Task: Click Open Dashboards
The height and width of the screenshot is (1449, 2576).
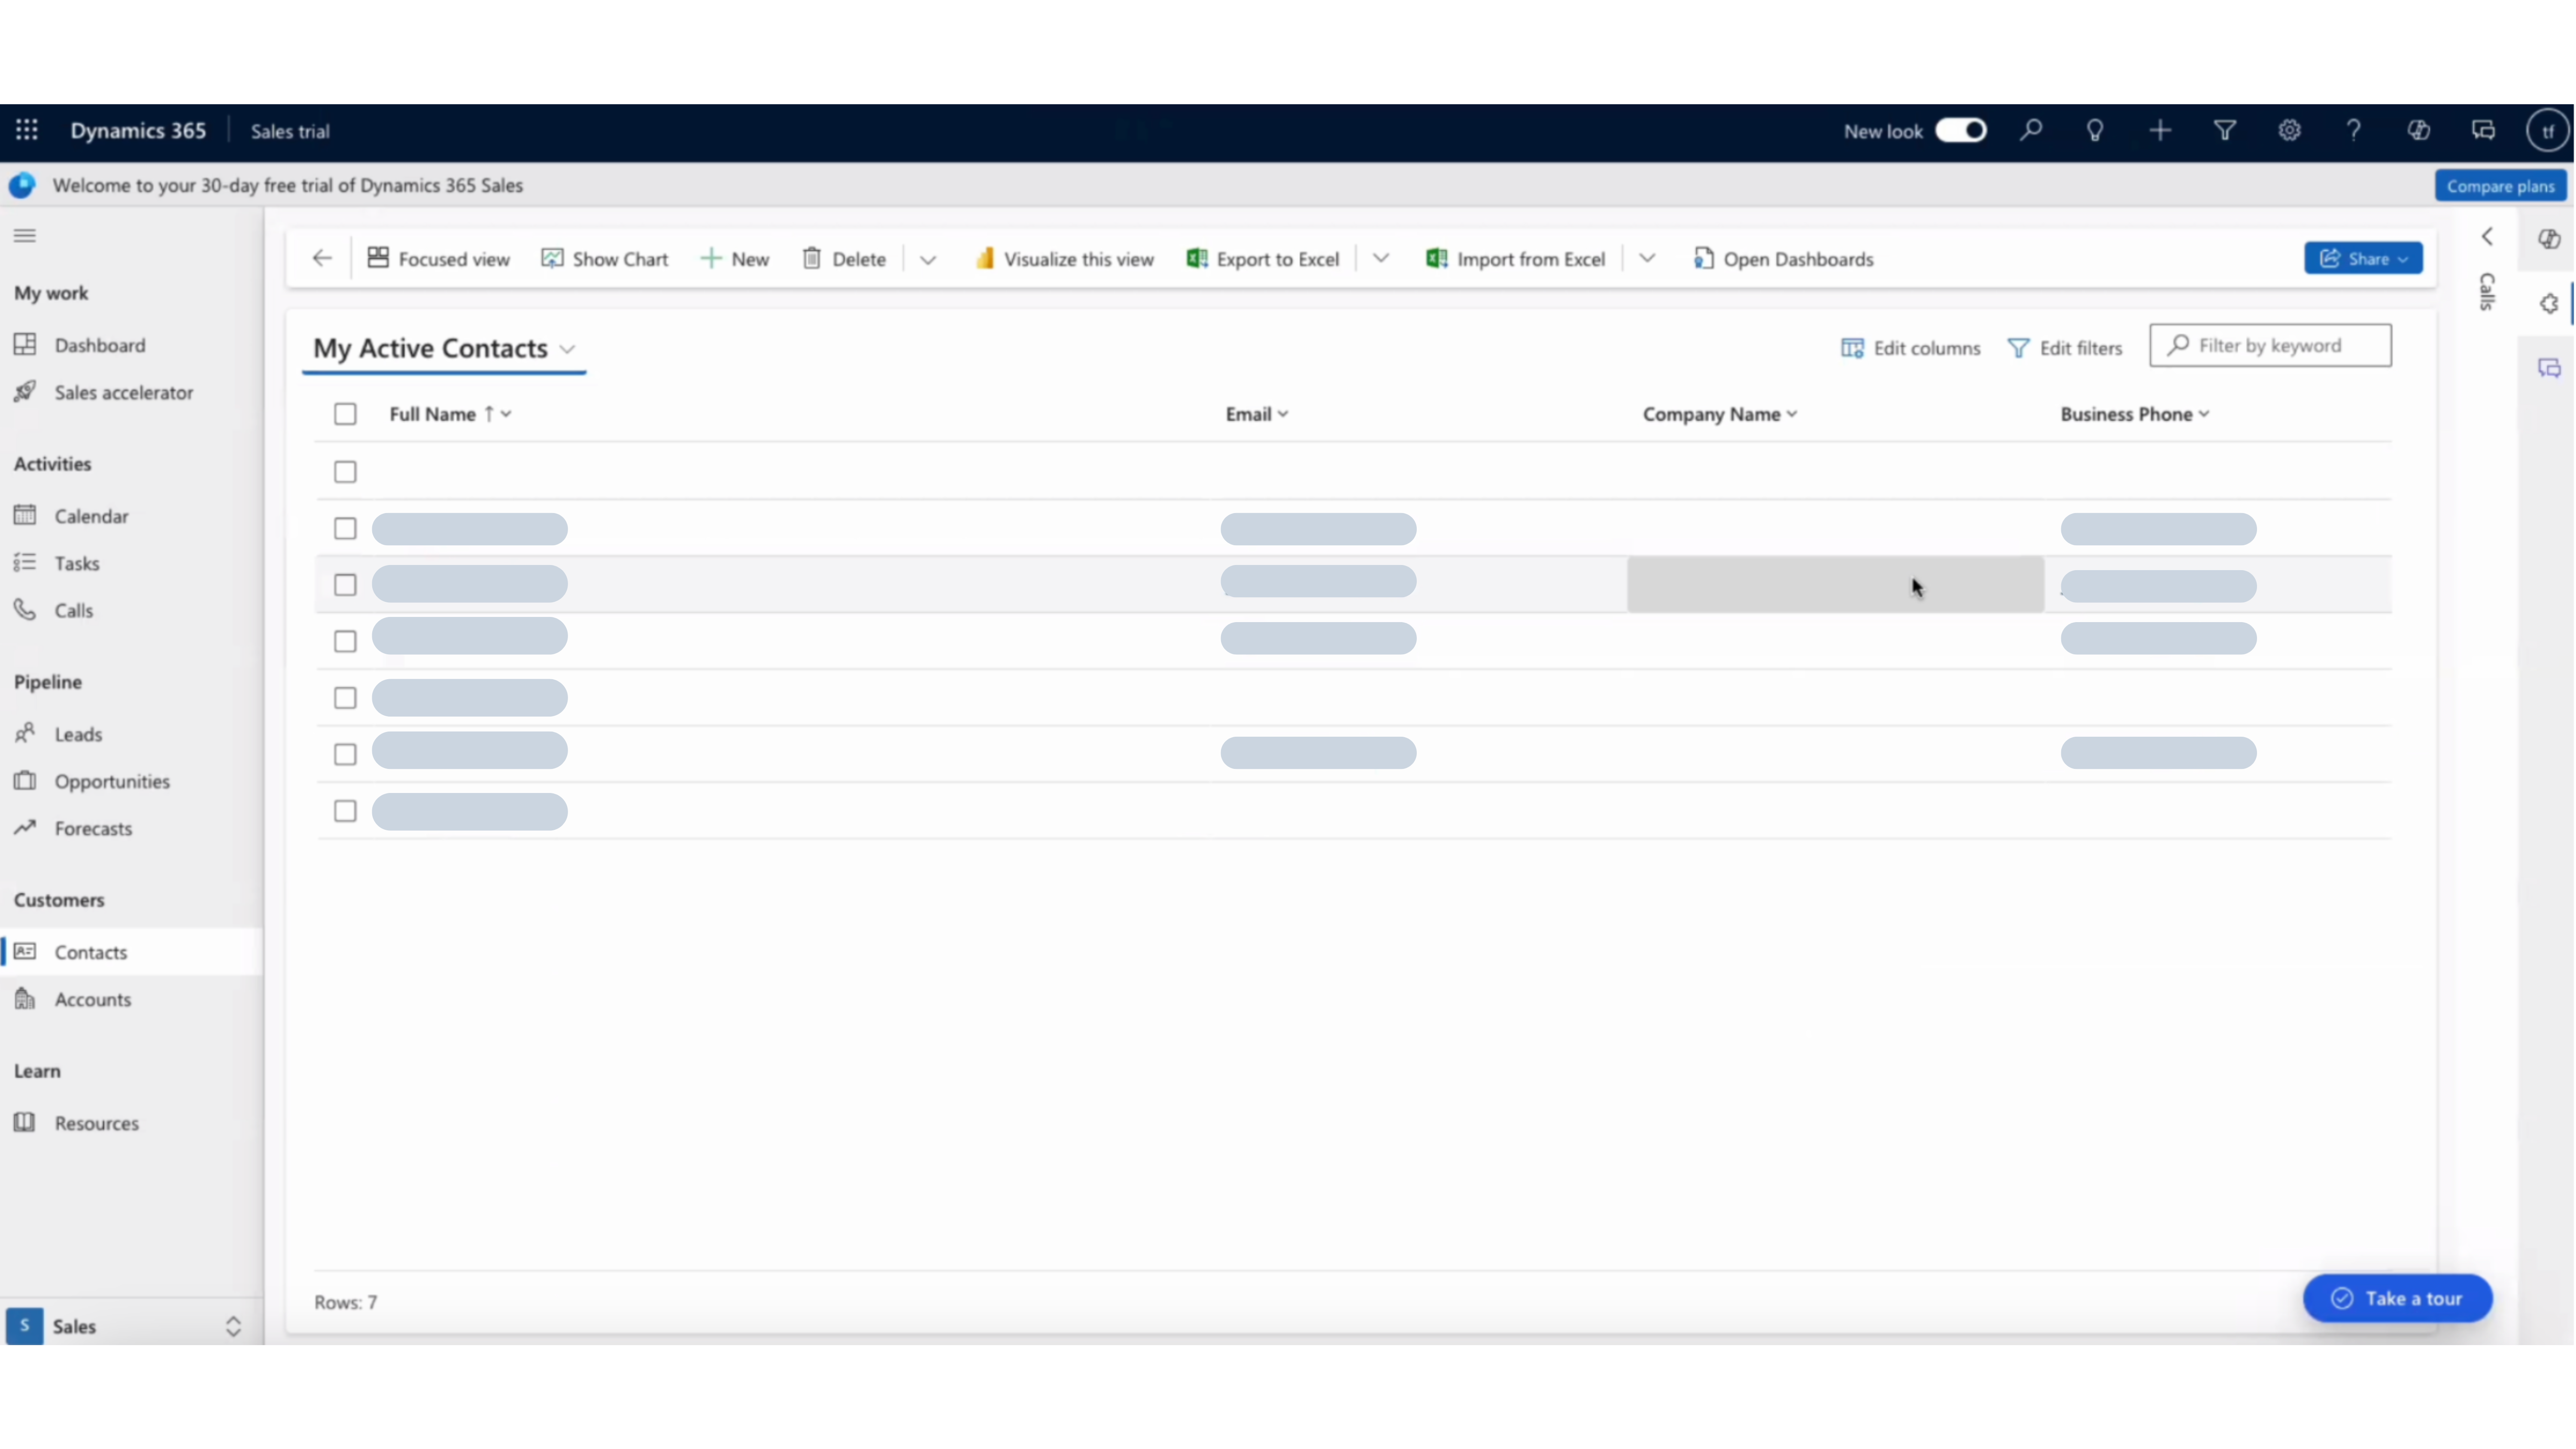Action: (x=1784, y=259)
